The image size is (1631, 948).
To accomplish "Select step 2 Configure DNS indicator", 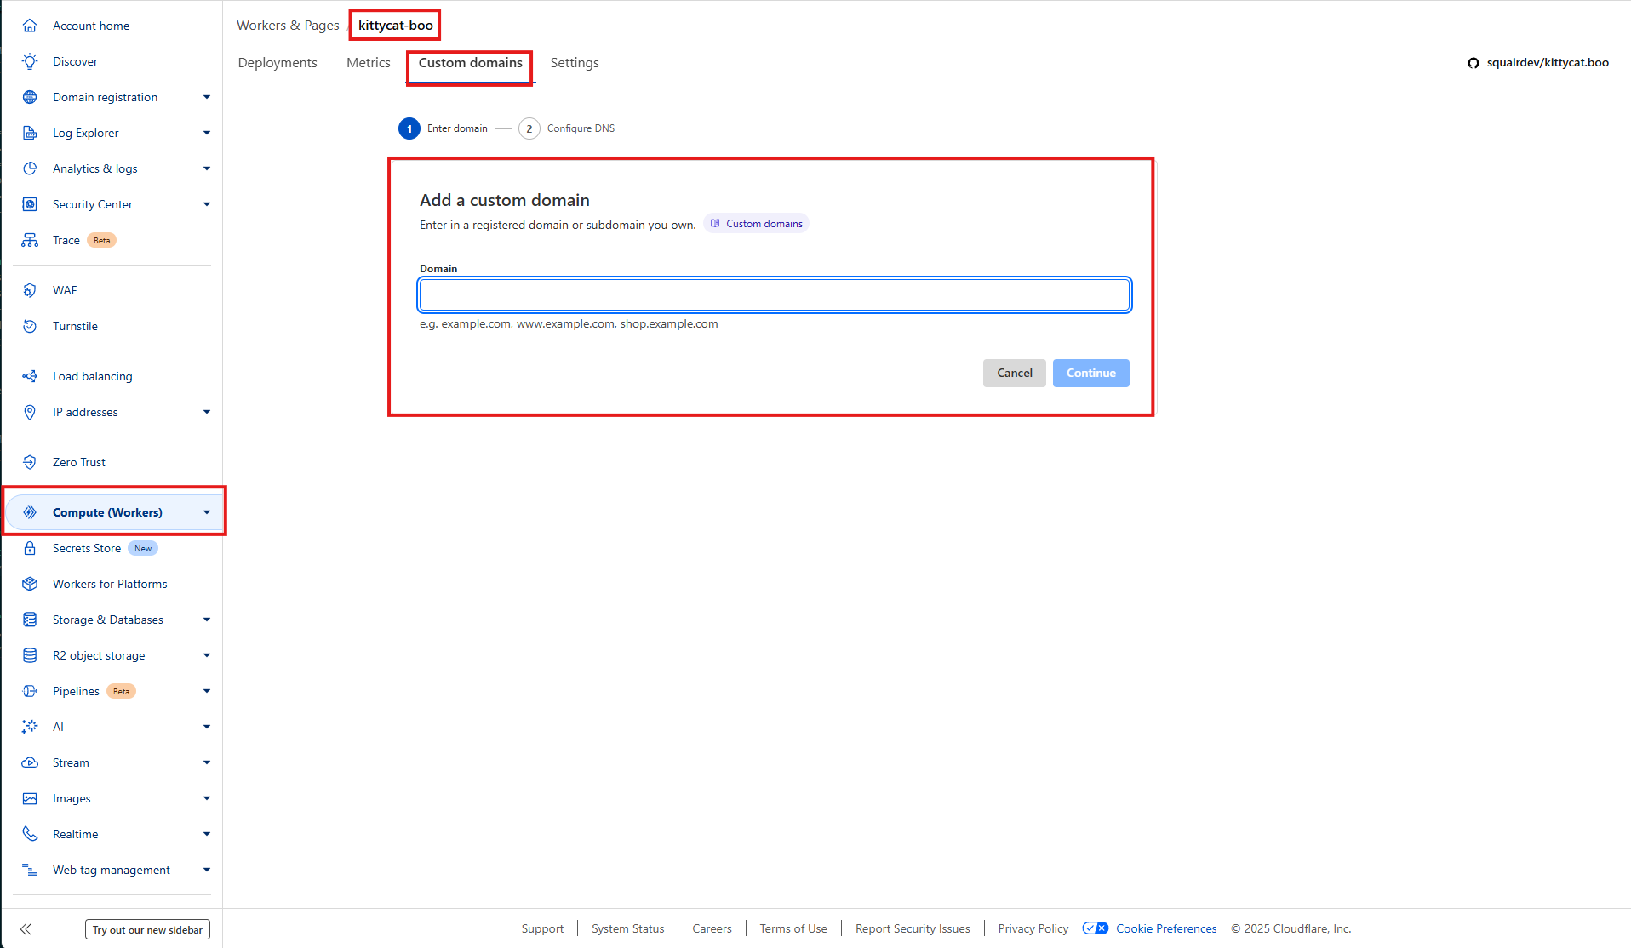I will (529, 128).
